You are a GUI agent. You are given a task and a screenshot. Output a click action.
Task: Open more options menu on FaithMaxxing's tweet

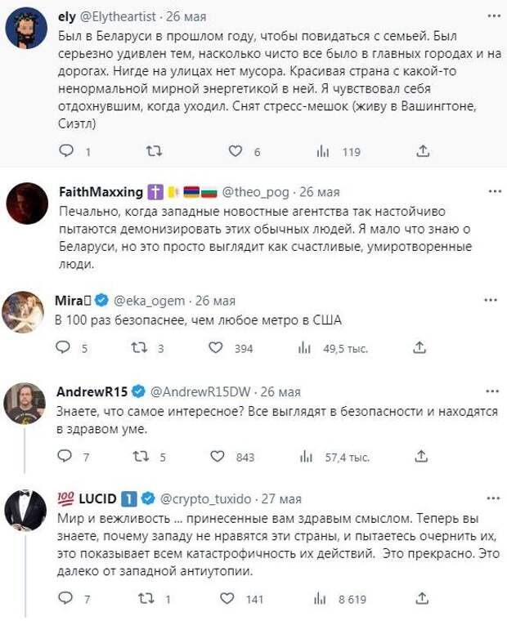coord(495,191)
